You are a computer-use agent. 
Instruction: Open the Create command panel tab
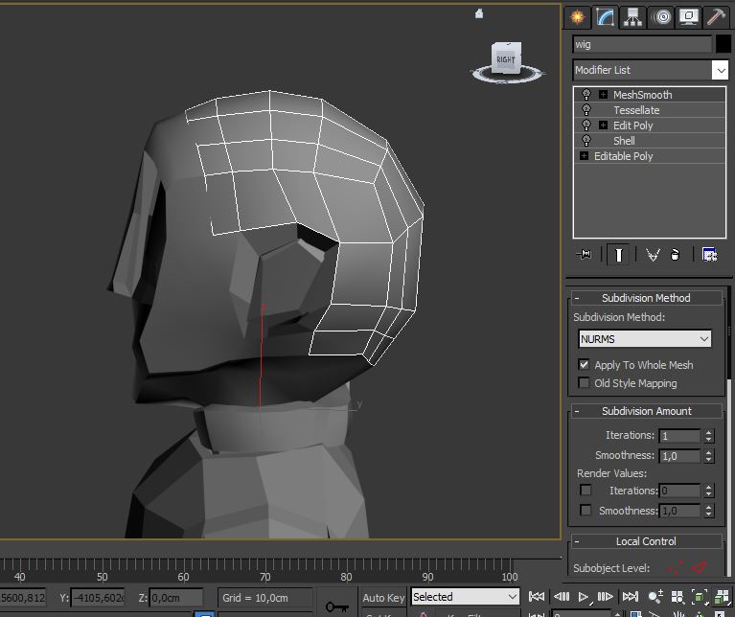577,16
